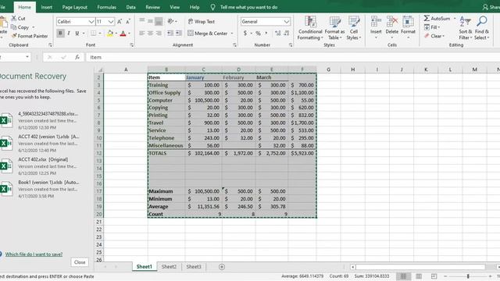Click Merge & Center
The image size is (500, 281).
coord(208,33)
